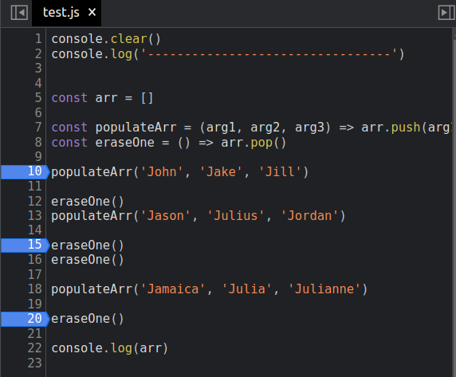Click 'clear' in console.clear() line
The height and width of the screenshot is (377, 456).
128,39
